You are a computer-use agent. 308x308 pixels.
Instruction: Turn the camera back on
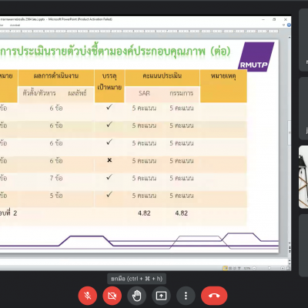click(112, 296)
